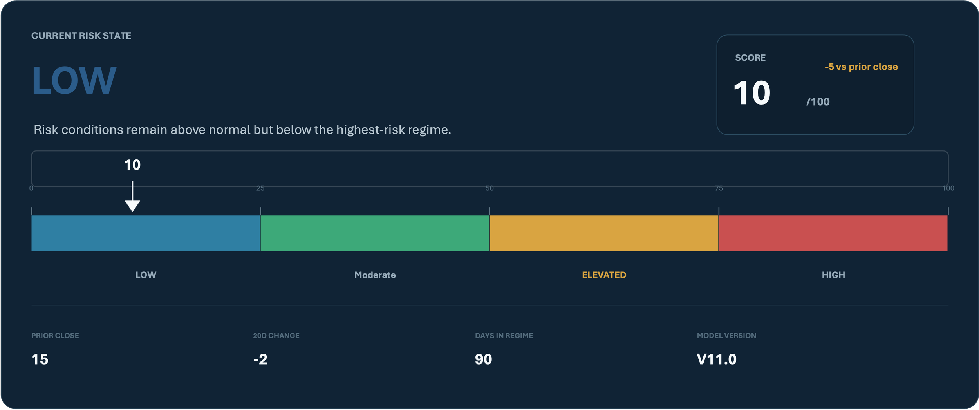Viewport: 979px width, 410px height.
Task: Click the 25 tick label on the scale
Action: (260, 188)
